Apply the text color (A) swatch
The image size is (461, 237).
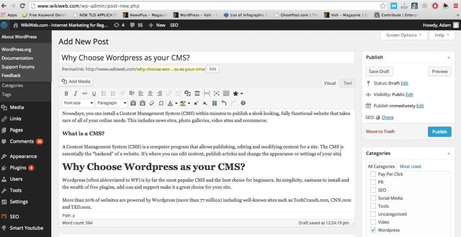pos(170,103)
